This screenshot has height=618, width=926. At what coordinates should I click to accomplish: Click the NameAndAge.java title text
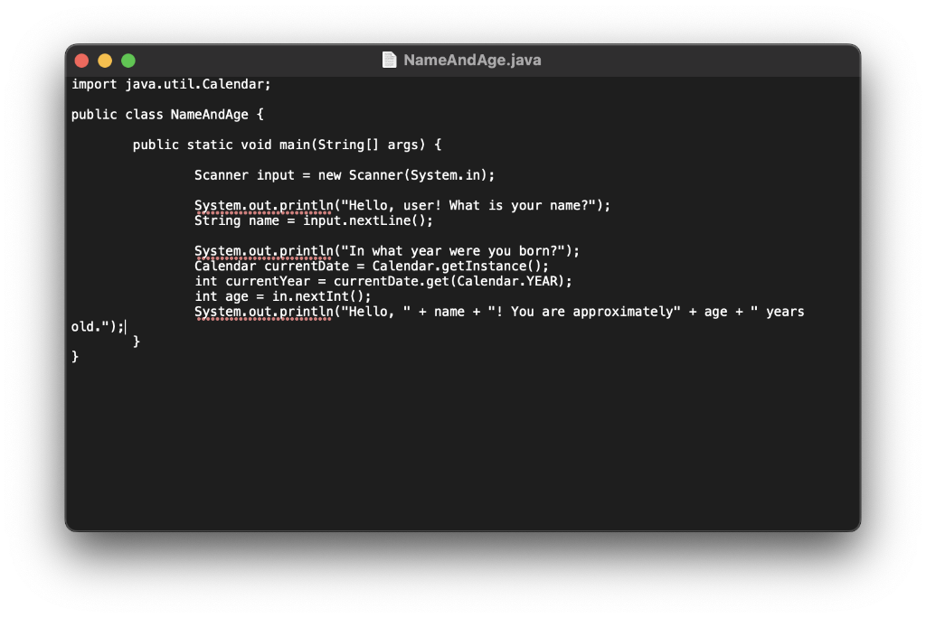point(474,61)
